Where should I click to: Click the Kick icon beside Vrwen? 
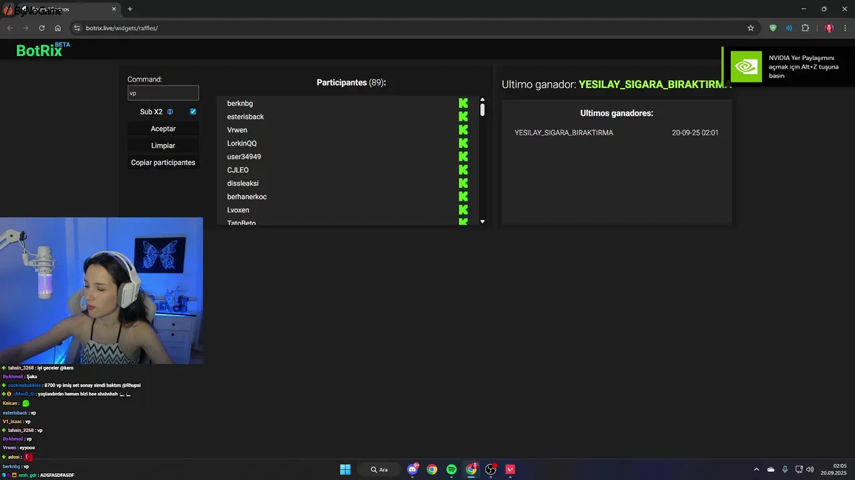pos(463,130)
